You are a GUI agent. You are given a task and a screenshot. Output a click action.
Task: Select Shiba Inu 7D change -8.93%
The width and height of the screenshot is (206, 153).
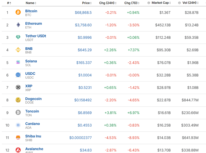click(x=133, y=138)
